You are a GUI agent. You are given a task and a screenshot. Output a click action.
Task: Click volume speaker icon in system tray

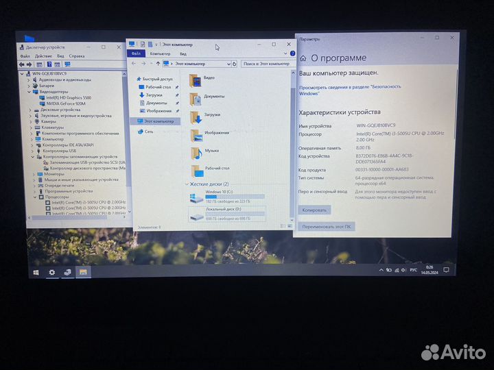point(403,270)
